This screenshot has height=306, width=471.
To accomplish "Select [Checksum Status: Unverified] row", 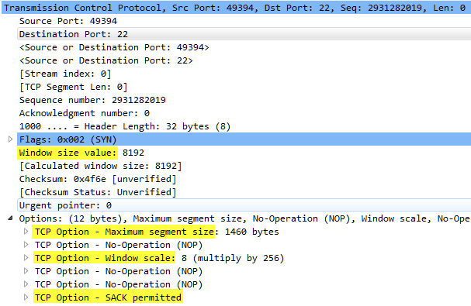I will click(98, 192).
